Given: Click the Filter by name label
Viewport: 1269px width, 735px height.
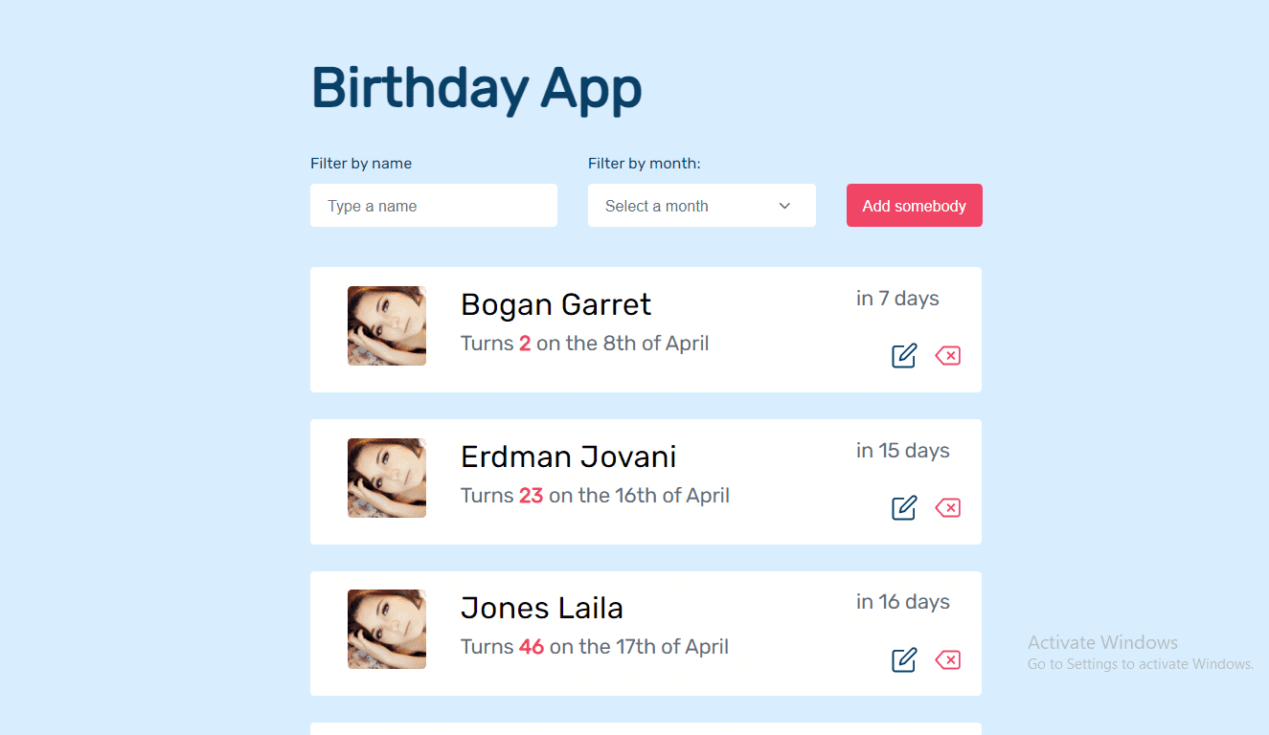Looking at the screenshot, I should click(361, 164).
